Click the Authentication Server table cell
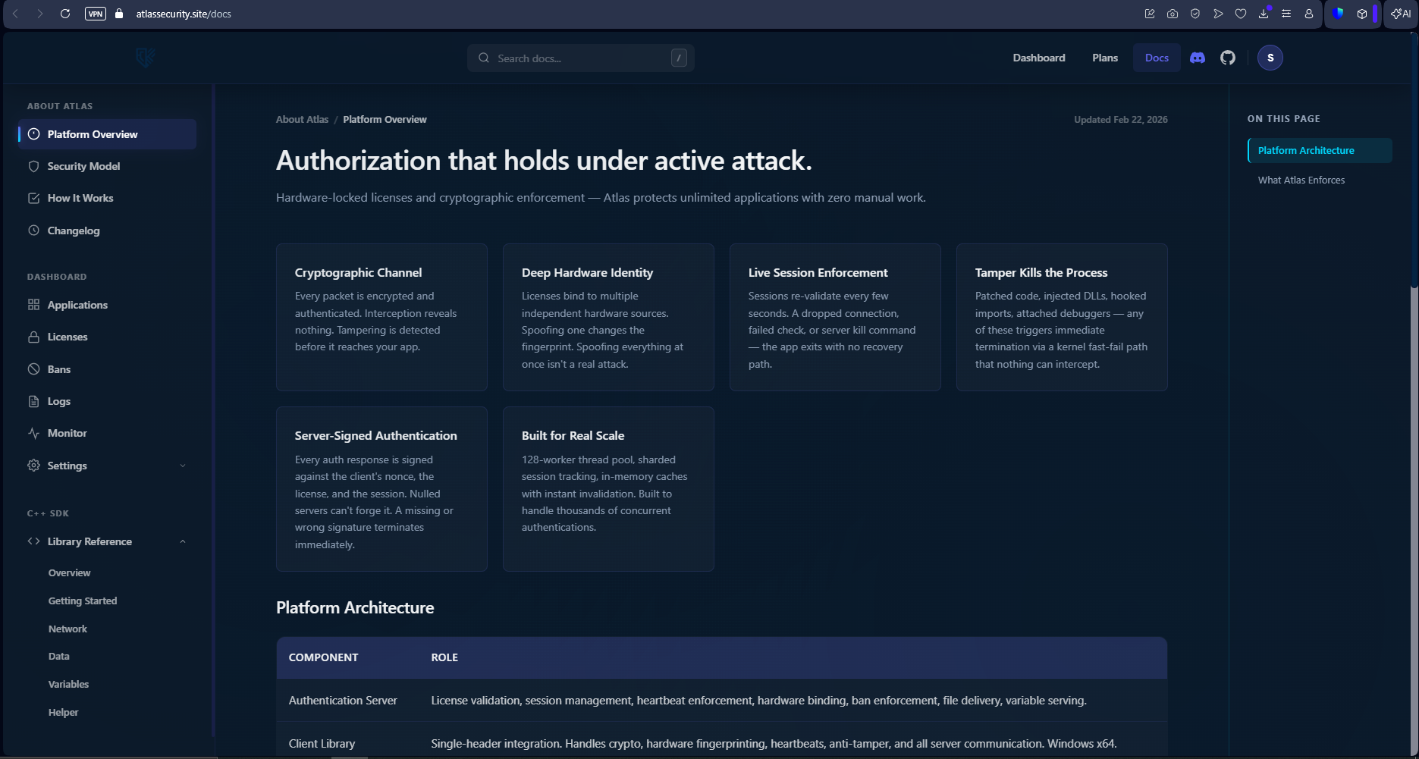This screenshot has height=759, width=1419. (x=343, y=700)
